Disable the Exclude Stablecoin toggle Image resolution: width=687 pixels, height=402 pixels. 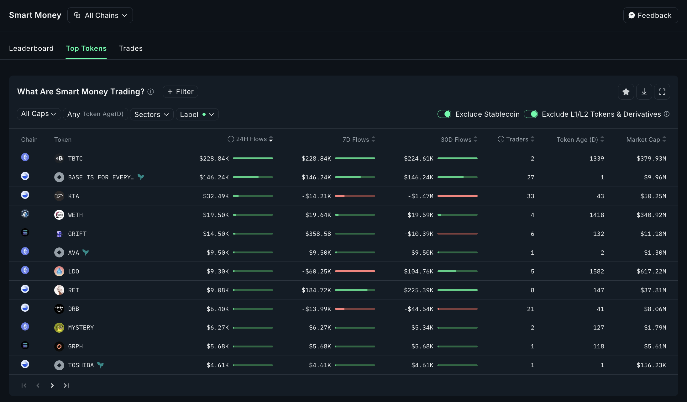pos(444,114)
